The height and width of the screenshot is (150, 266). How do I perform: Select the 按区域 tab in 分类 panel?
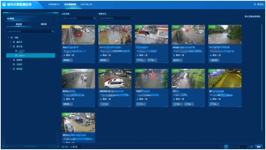pos(19,24)
